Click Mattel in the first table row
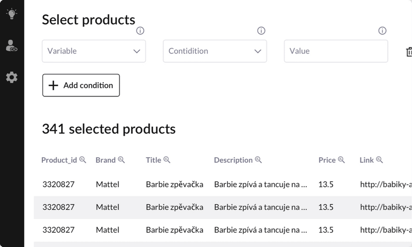 coord(107,184)
